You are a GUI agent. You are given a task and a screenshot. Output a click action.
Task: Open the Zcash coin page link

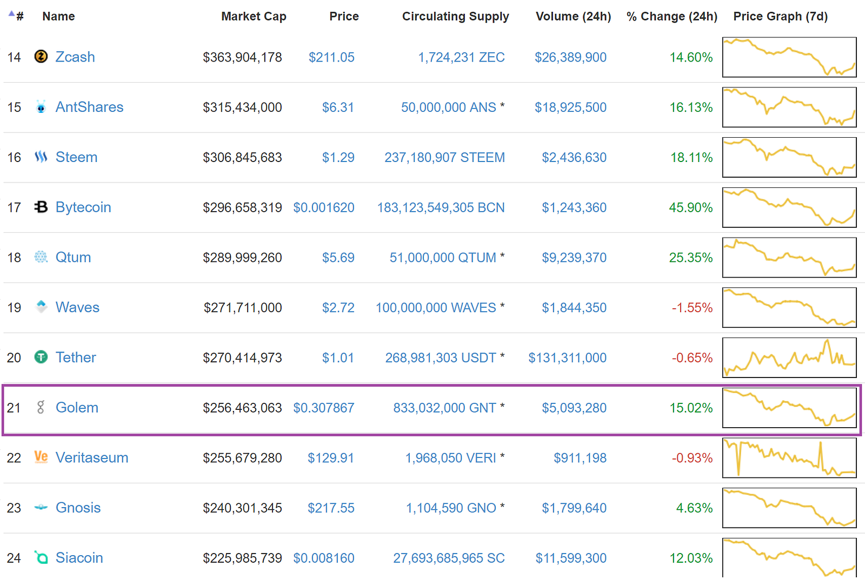[x=75, y=57]
